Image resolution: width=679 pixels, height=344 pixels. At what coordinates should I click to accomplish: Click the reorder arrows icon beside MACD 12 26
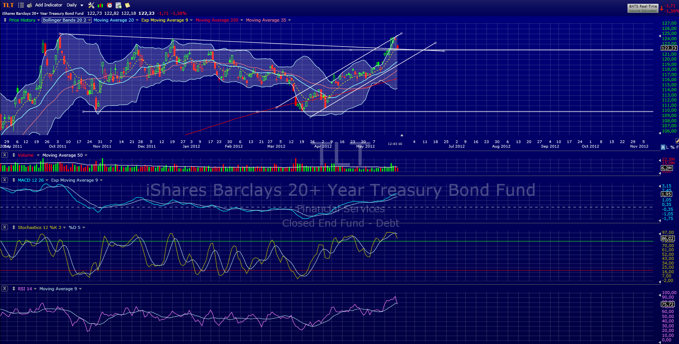(x=14, y=180)
